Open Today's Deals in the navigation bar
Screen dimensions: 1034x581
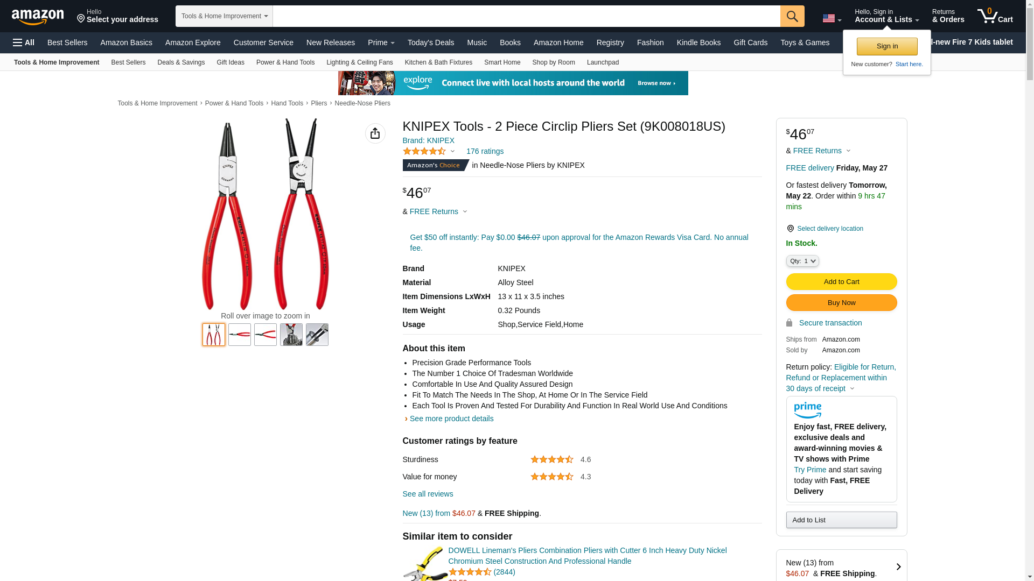(x=431, y=42)
